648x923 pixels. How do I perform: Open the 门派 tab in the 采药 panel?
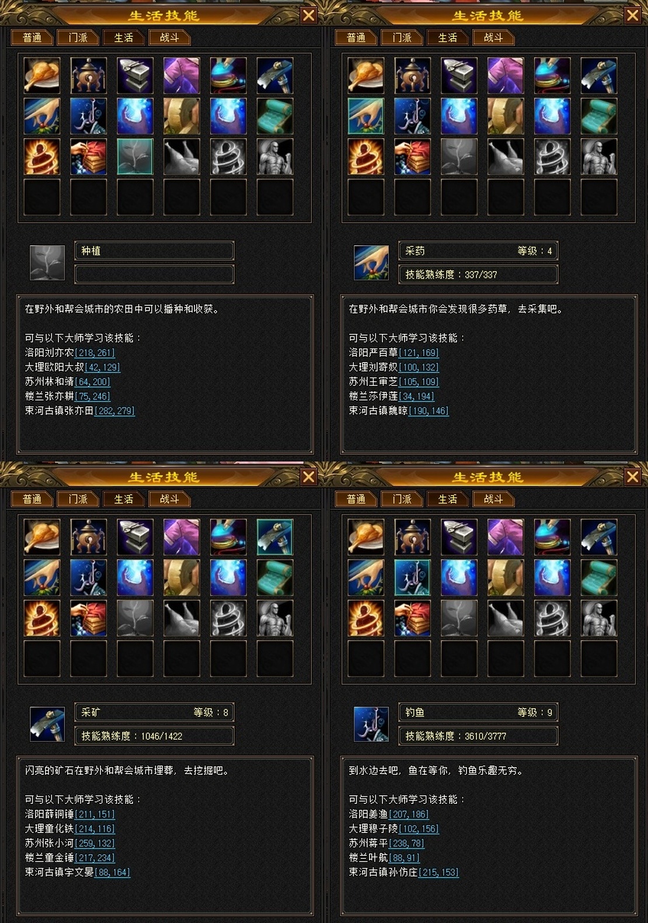[403, 37]
